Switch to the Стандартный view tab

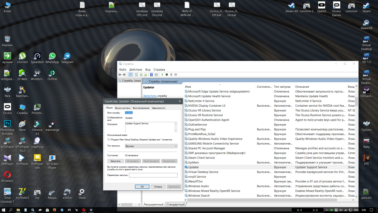click(176, 204)
